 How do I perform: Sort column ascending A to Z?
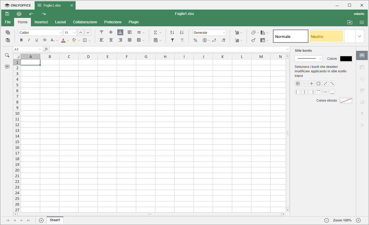point(172,33)
